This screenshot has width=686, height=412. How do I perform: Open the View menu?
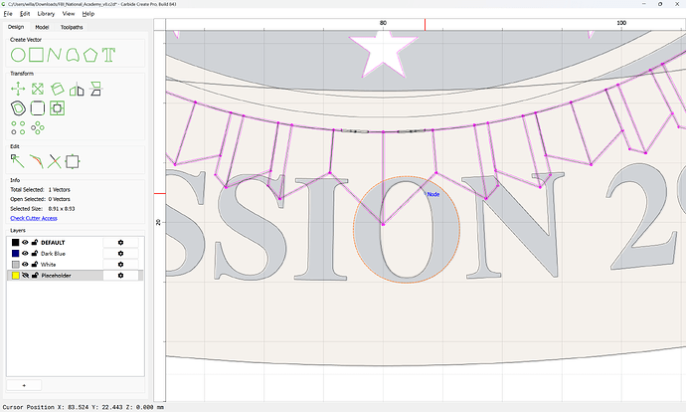click(69, 14)
